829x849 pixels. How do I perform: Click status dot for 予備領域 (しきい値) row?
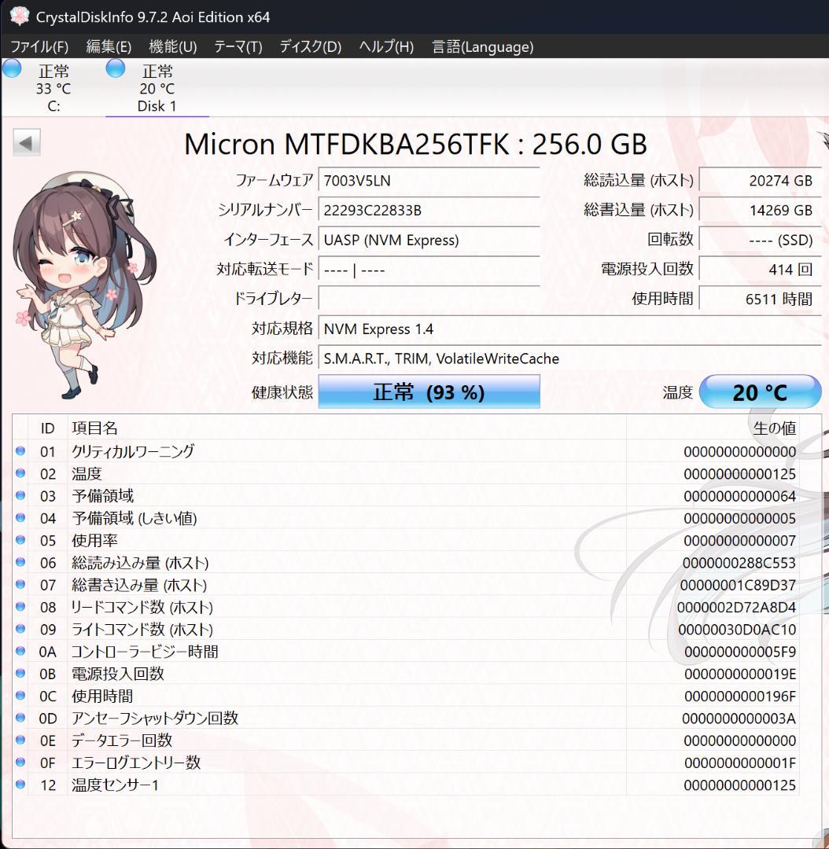(20, 517)
